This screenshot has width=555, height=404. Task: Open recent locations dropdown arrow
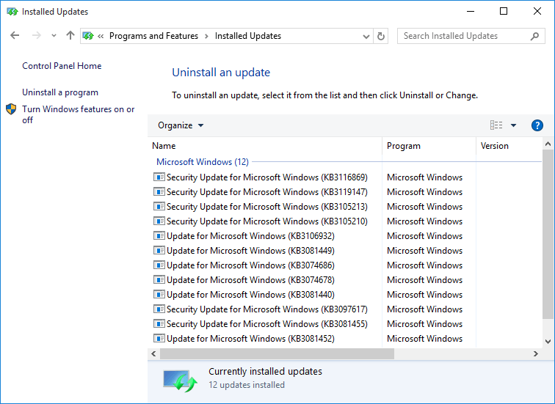(x=54, y=36)
